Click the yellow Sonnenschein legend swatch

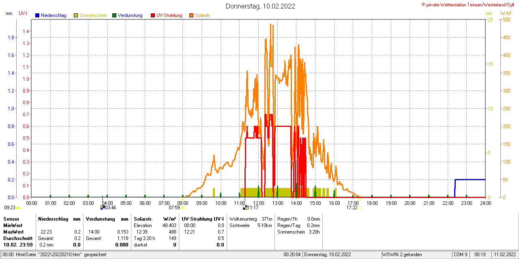(x=76, y=15)
